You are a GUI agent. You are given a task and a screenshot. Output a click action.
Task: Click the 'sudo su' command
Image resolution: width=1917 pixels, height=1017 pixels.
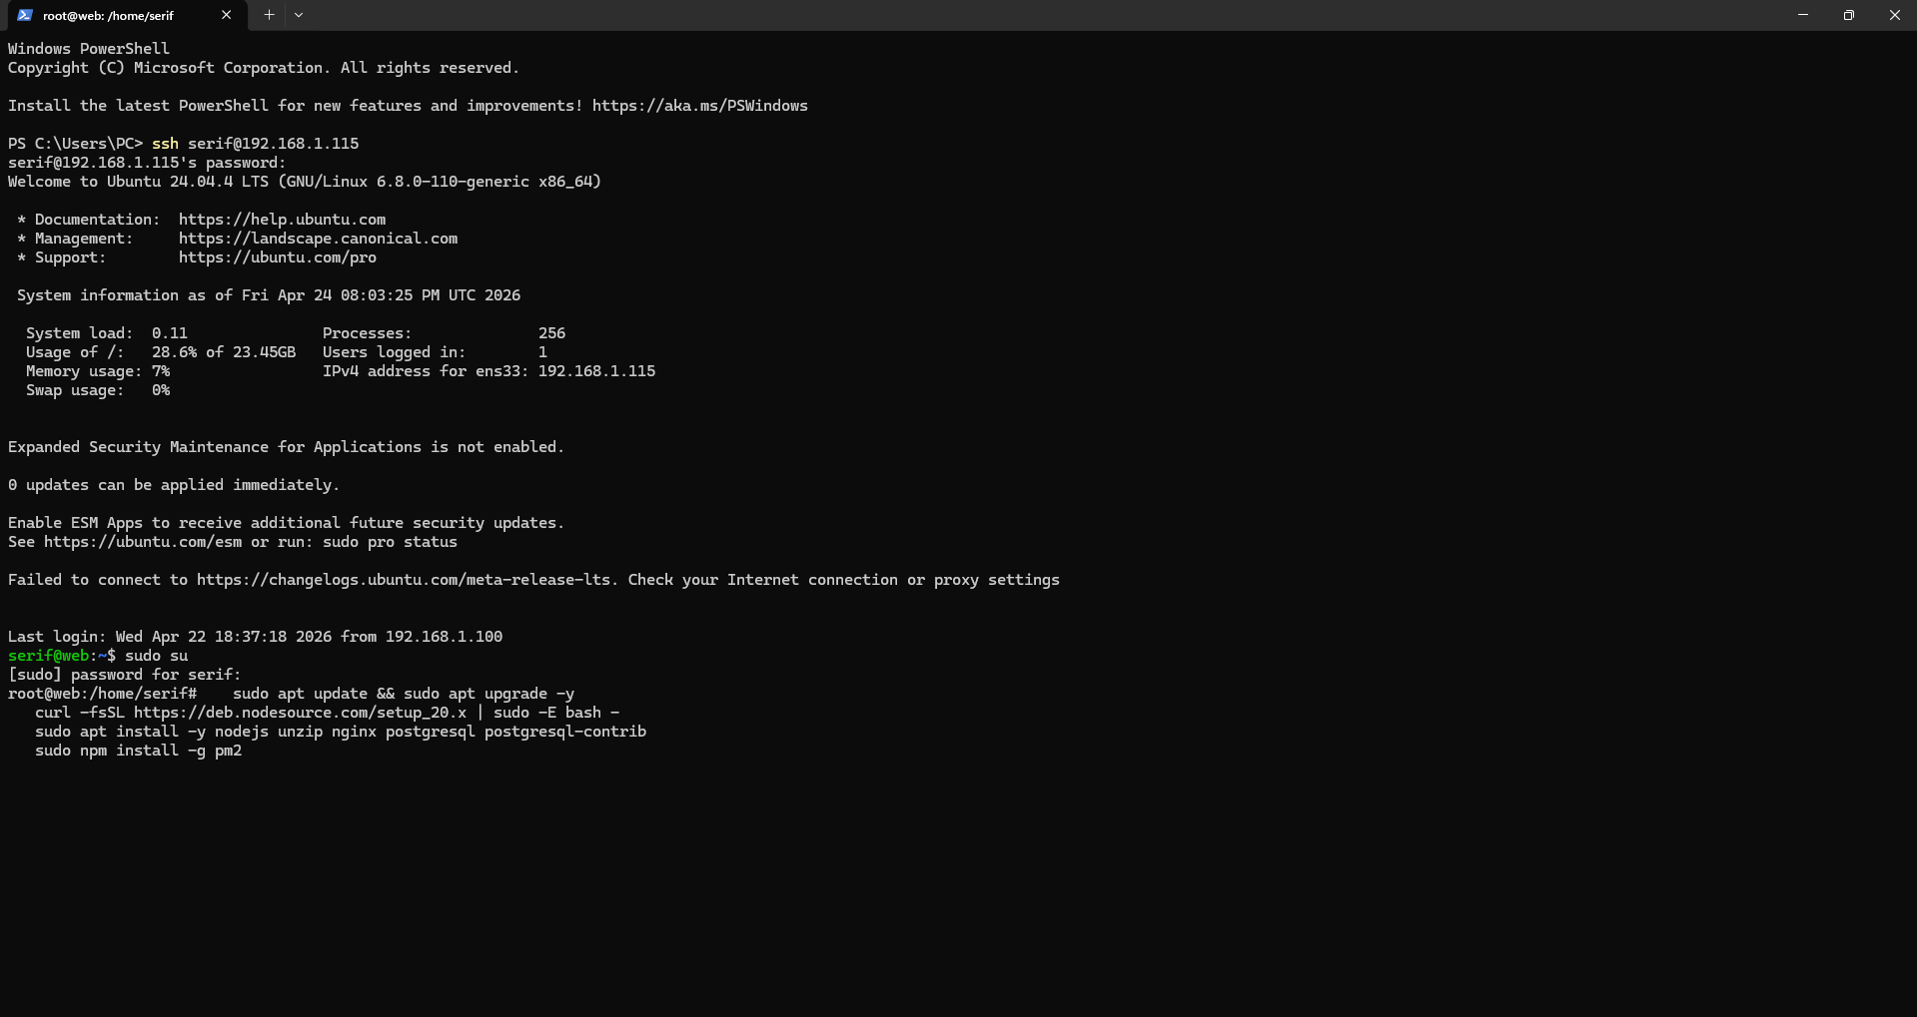[156, 656]
